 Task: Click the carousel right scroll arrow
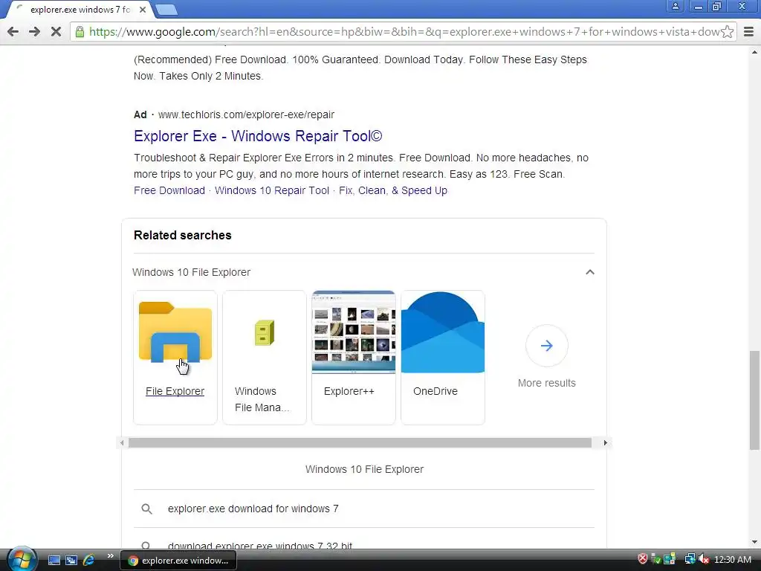click(x=605, y=443)
